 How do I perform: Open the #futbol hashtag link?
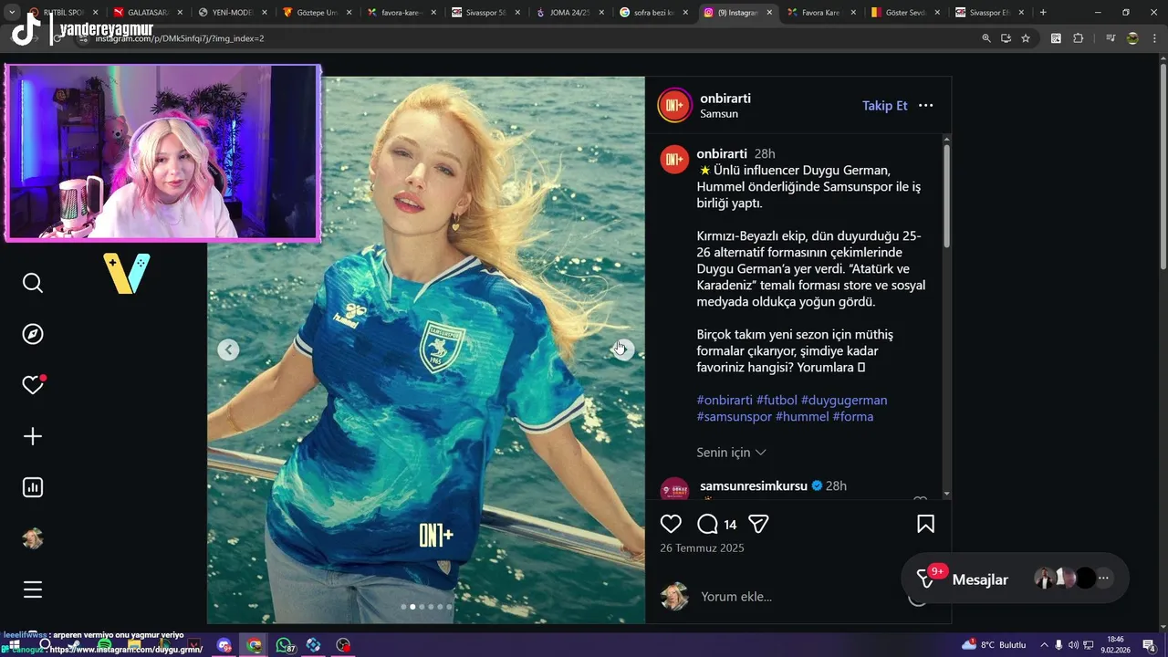777,400
